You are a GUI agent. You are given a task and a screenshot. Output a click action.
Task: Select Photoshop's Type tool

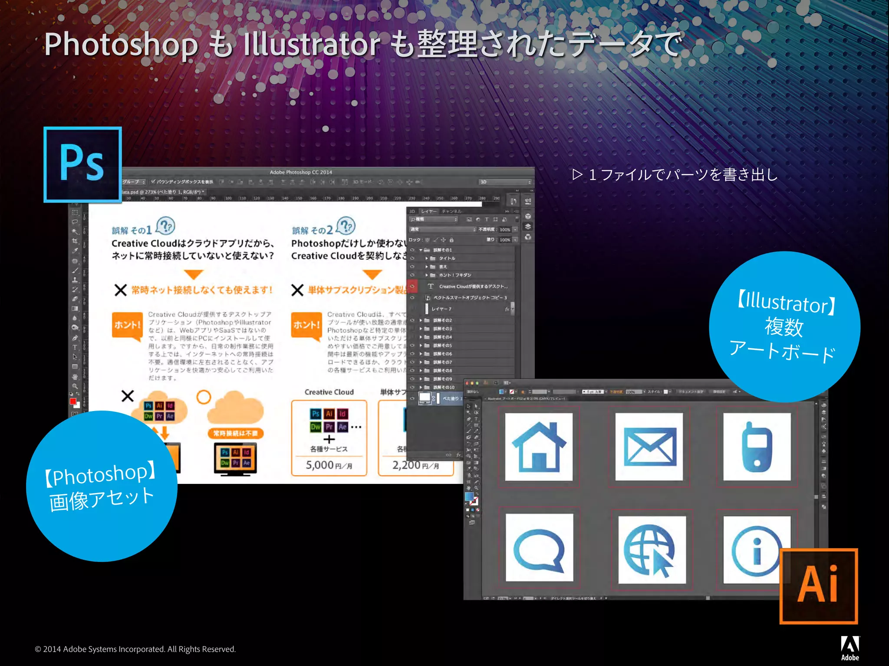[x=75, y=347]
